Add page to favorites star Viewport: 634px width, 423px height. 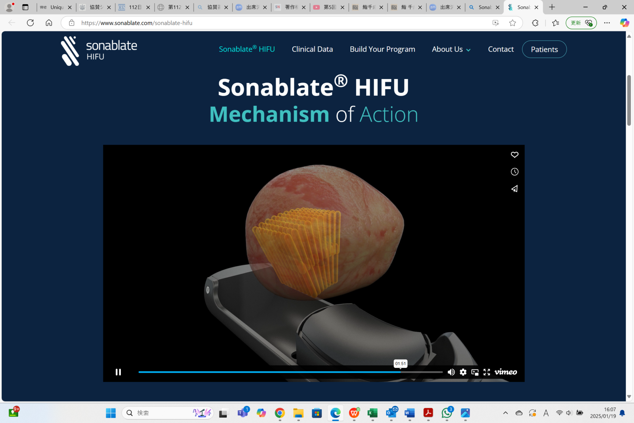(512, 23)
